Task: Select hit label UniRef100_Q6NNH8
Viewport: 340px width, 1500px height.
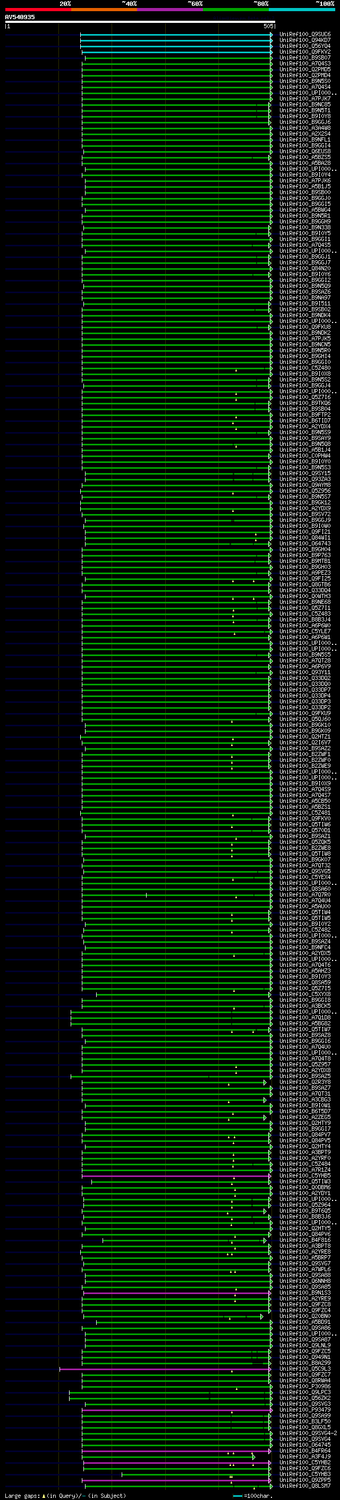Action: pos(304,1281)
